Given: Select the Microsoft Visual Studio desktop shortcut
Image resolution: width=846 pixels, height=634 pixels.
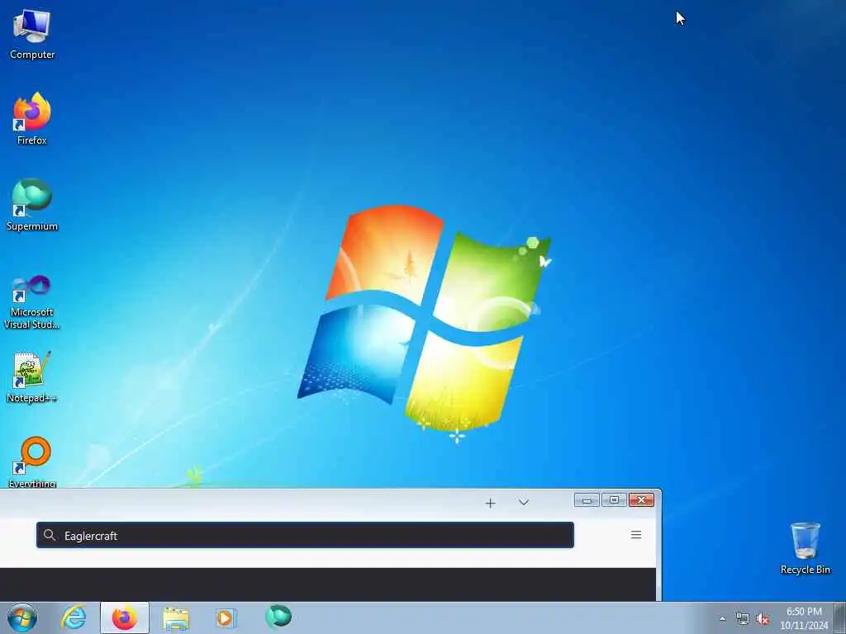Looking at the screenshot, I should [x=32, y=302].
